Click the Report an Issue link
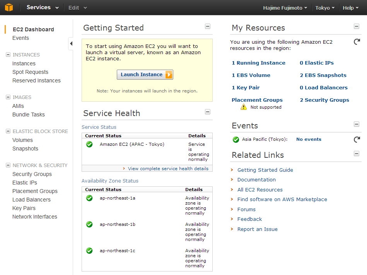This screenshot has height=275, width=367. pos(258,229)
